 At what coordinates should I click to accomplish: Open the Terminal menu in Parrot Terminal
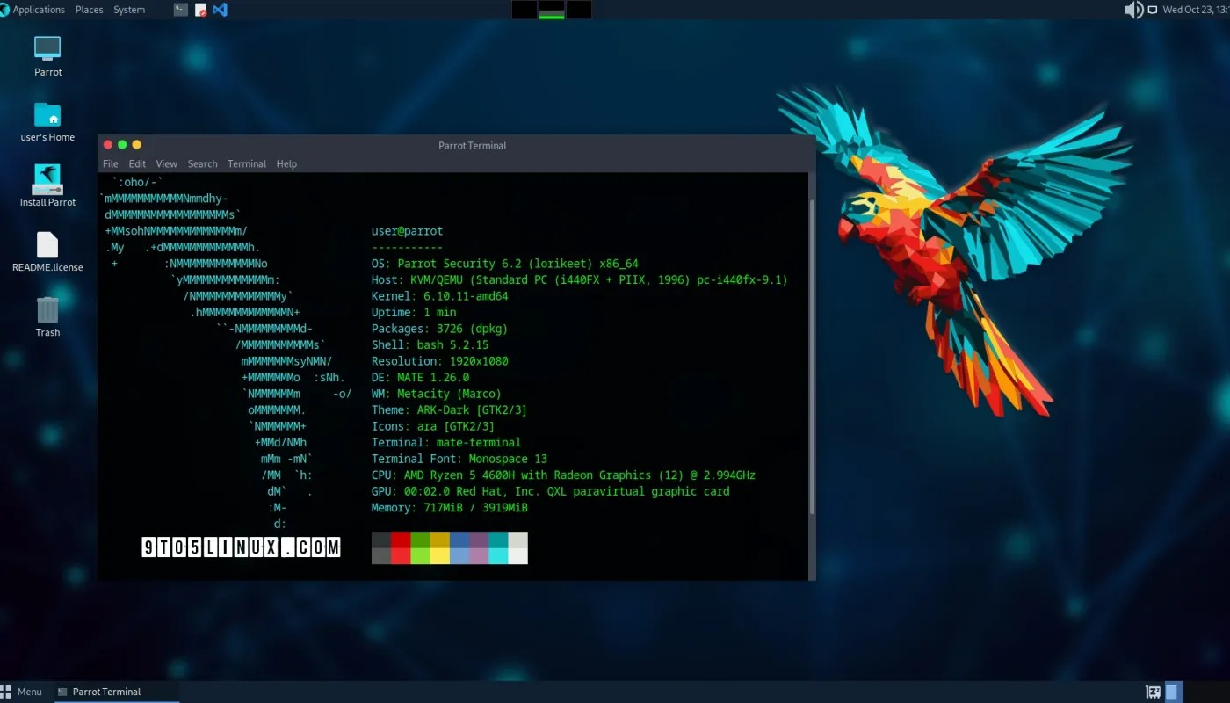(247, 163)
